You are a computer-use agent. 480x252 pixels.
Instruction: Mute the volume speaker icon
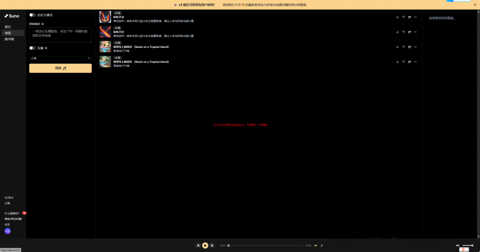point(457,245)
